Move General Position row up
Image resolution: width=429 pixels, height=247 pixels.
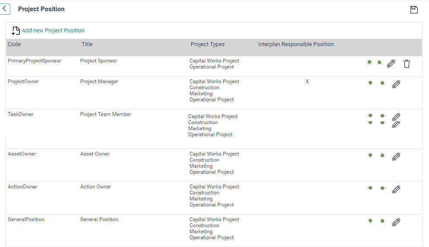pyautogui.click(x=382, y=221)
